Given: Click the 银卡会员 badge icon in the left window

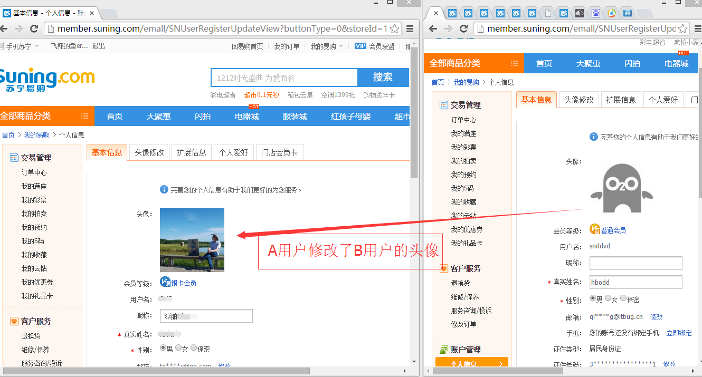Looking at the screenshot, I should tap(165, 283).
